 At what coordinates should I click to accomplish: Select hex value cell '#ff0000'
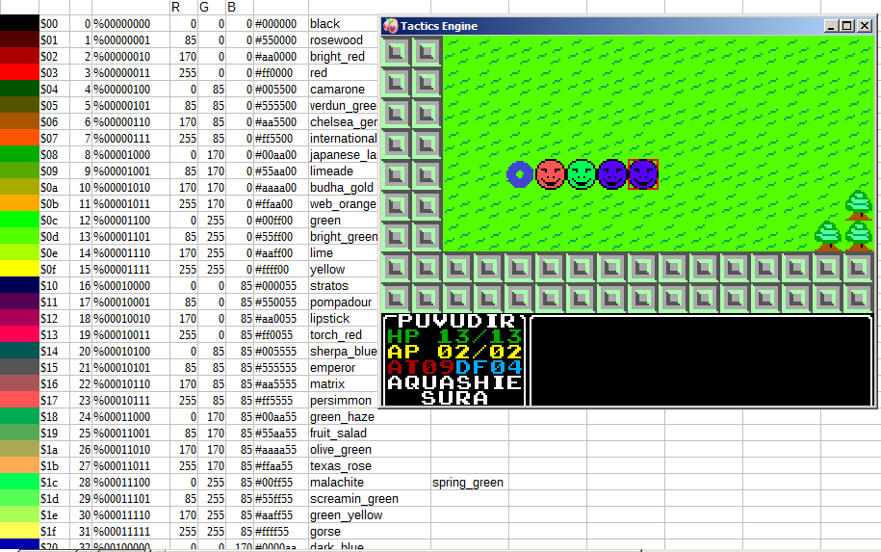click(x=280, y=72)
